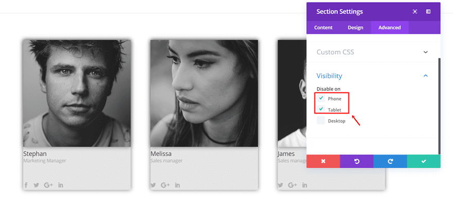The image size is (453, 209).
Task: Click the expand-modal icon in Section Settings header
Action: coord(415,12)
